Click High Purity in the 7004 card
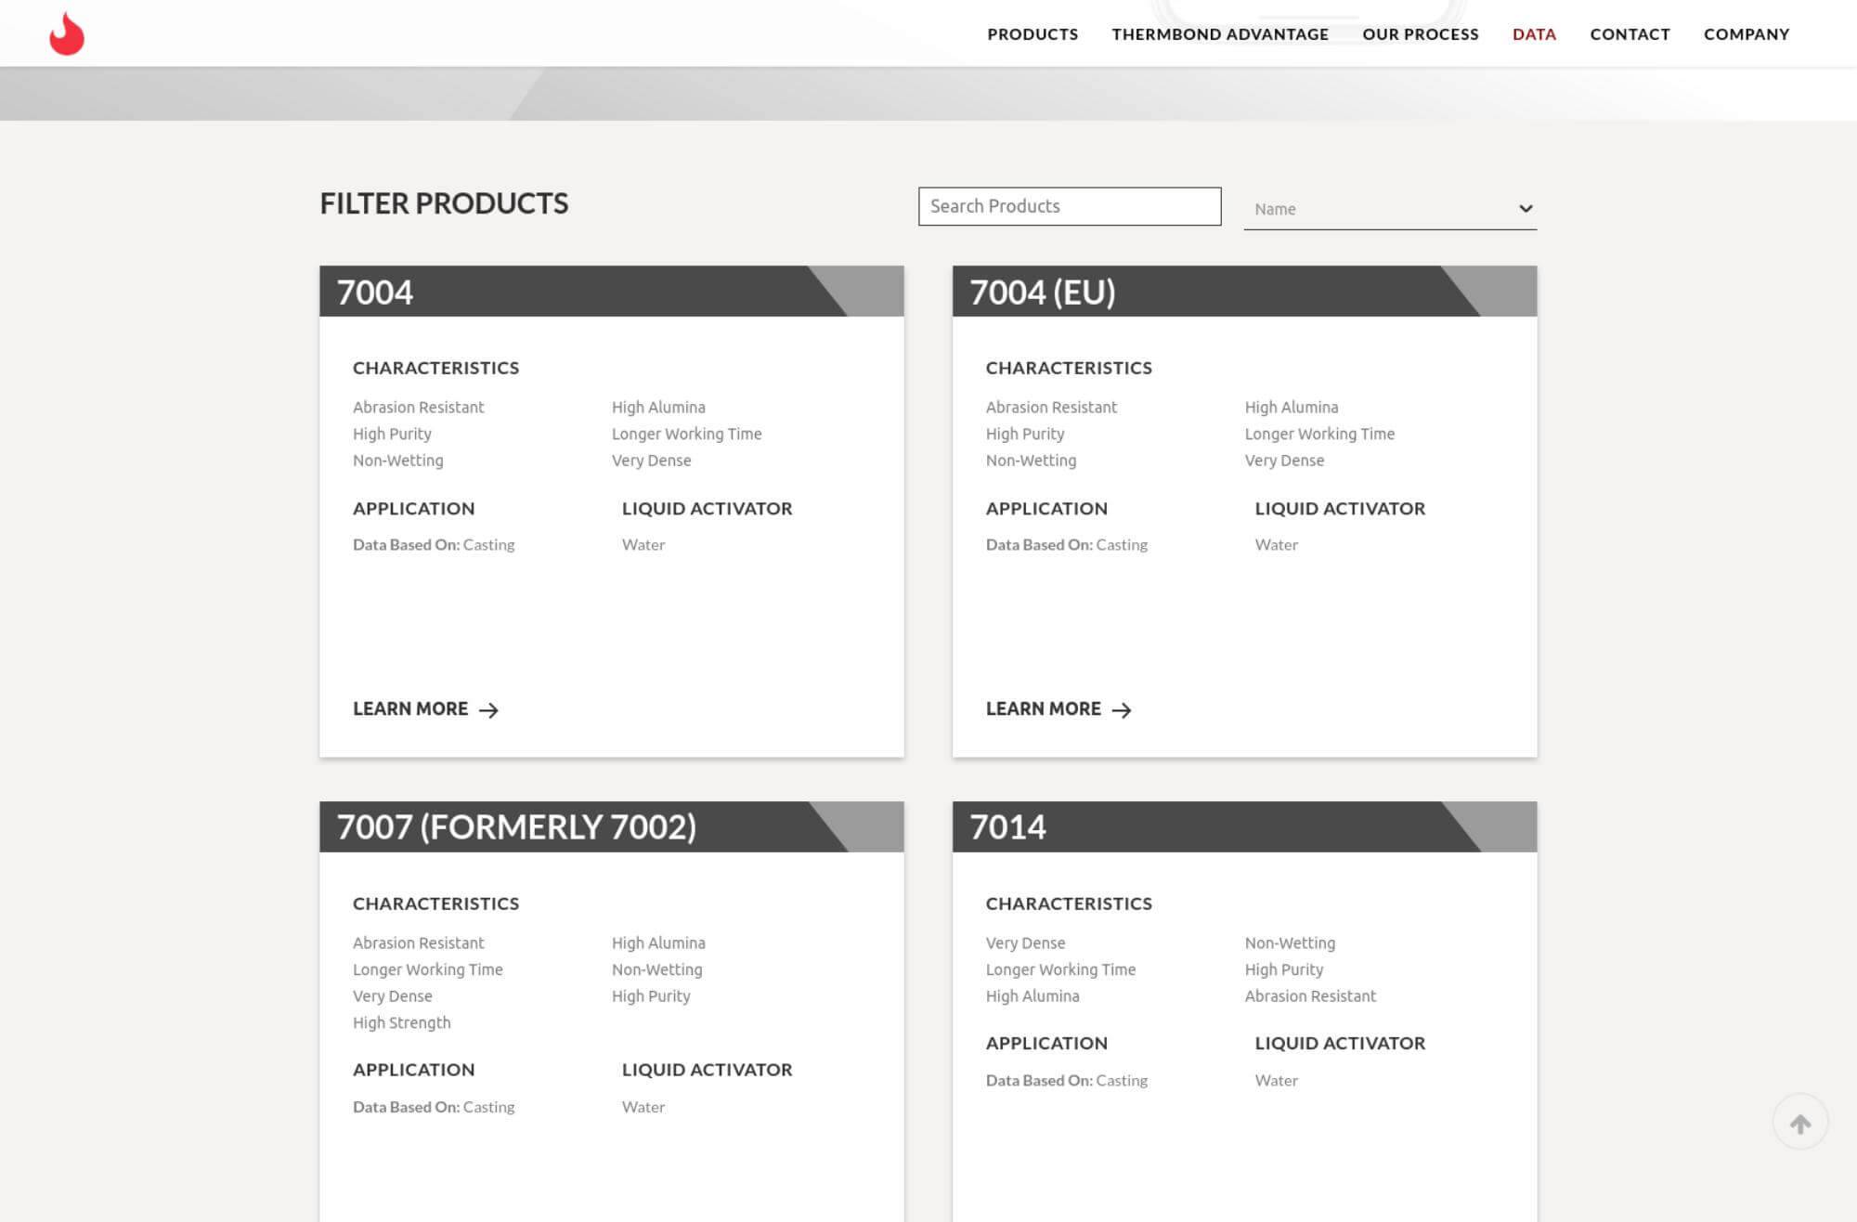Viewport: 1857px width, 1222px height. point(392,434)
